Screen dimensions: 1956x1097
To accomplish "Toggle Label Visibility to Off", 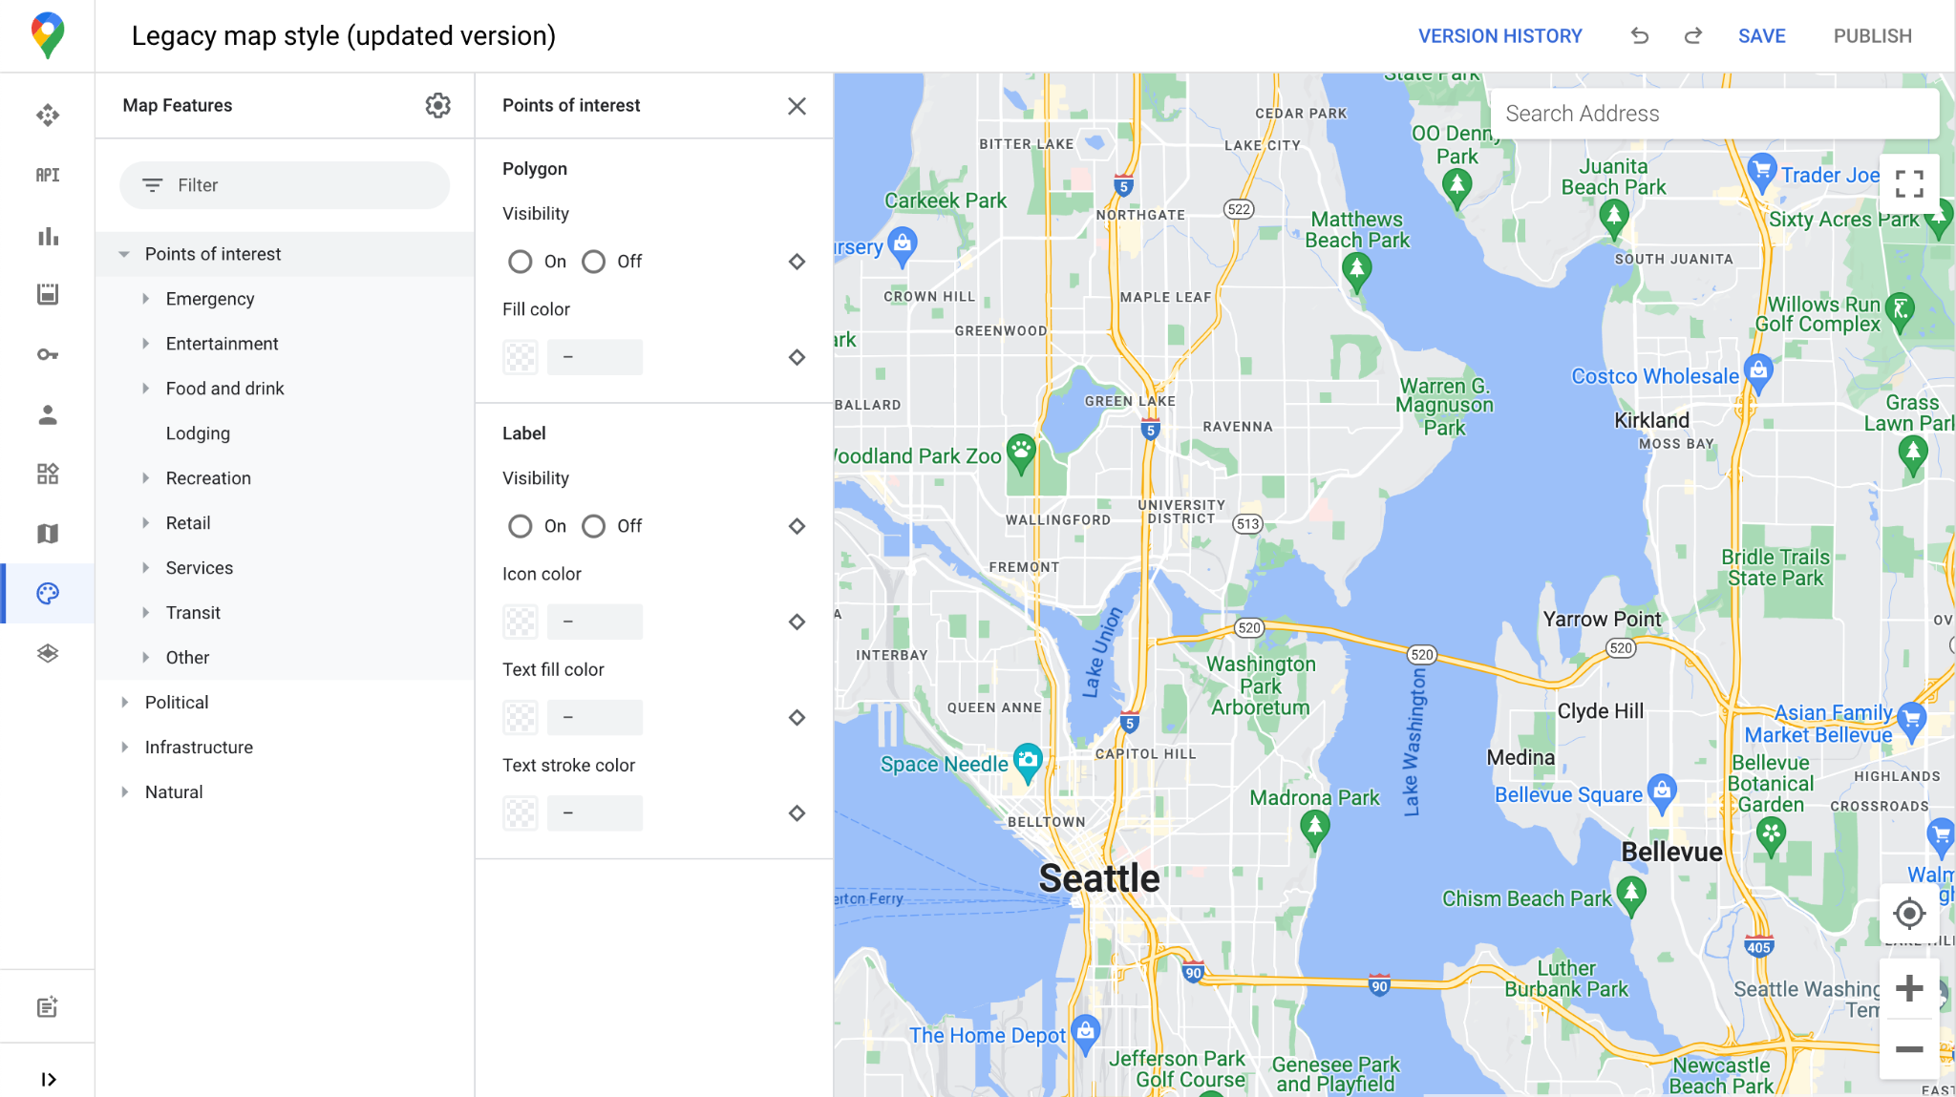I will pyautogui.click(x=592, y=525).
